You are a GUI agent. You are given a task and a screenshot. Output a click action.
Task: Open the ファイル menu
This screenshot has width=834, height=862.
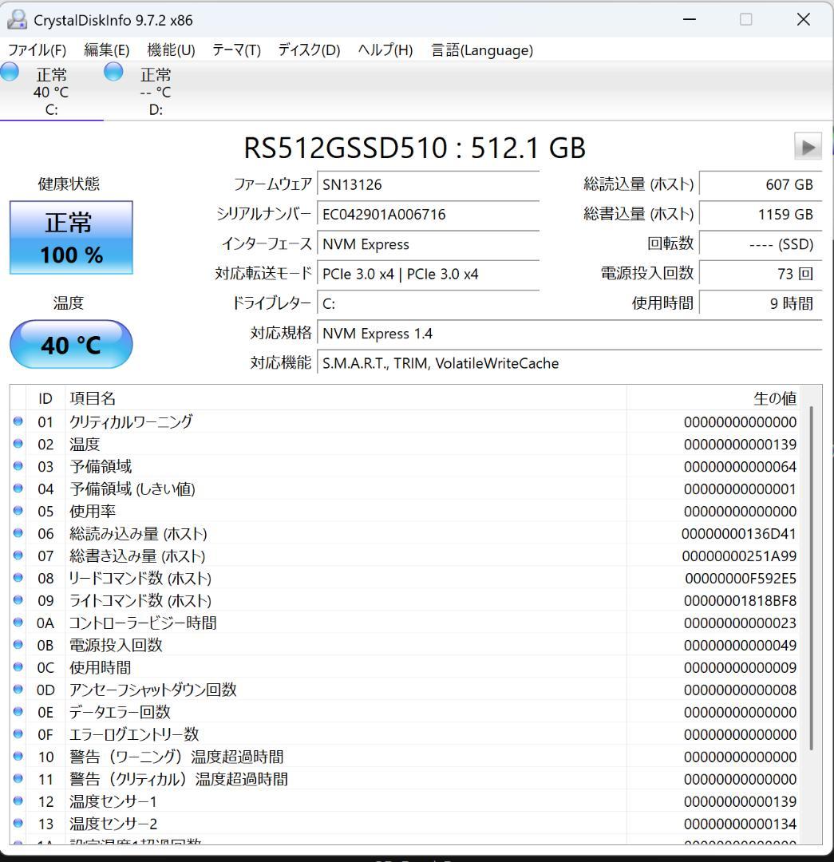pos(37,49)
